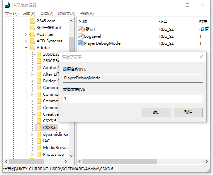Click the PlayerDebugMode string value icon
The width and height of the screenshot is (213, 175).
coord(81,43)
